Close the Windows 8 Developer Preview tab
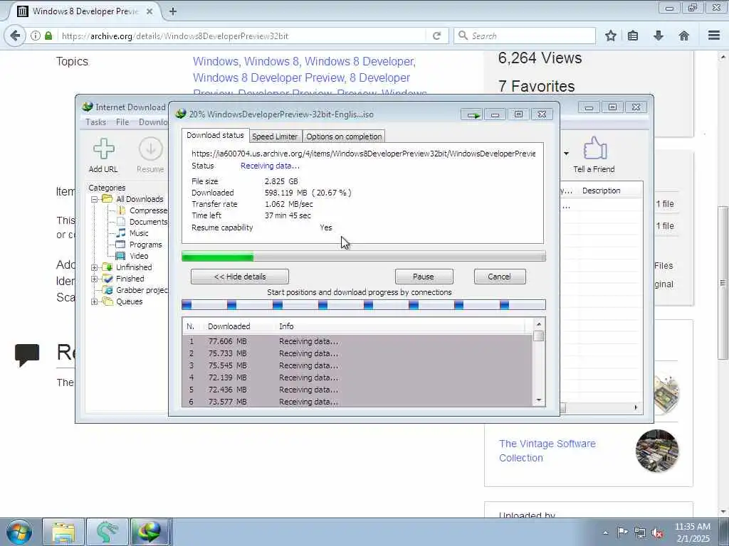The width and height of the screenshot is (729, 546). tap(150, 11)
